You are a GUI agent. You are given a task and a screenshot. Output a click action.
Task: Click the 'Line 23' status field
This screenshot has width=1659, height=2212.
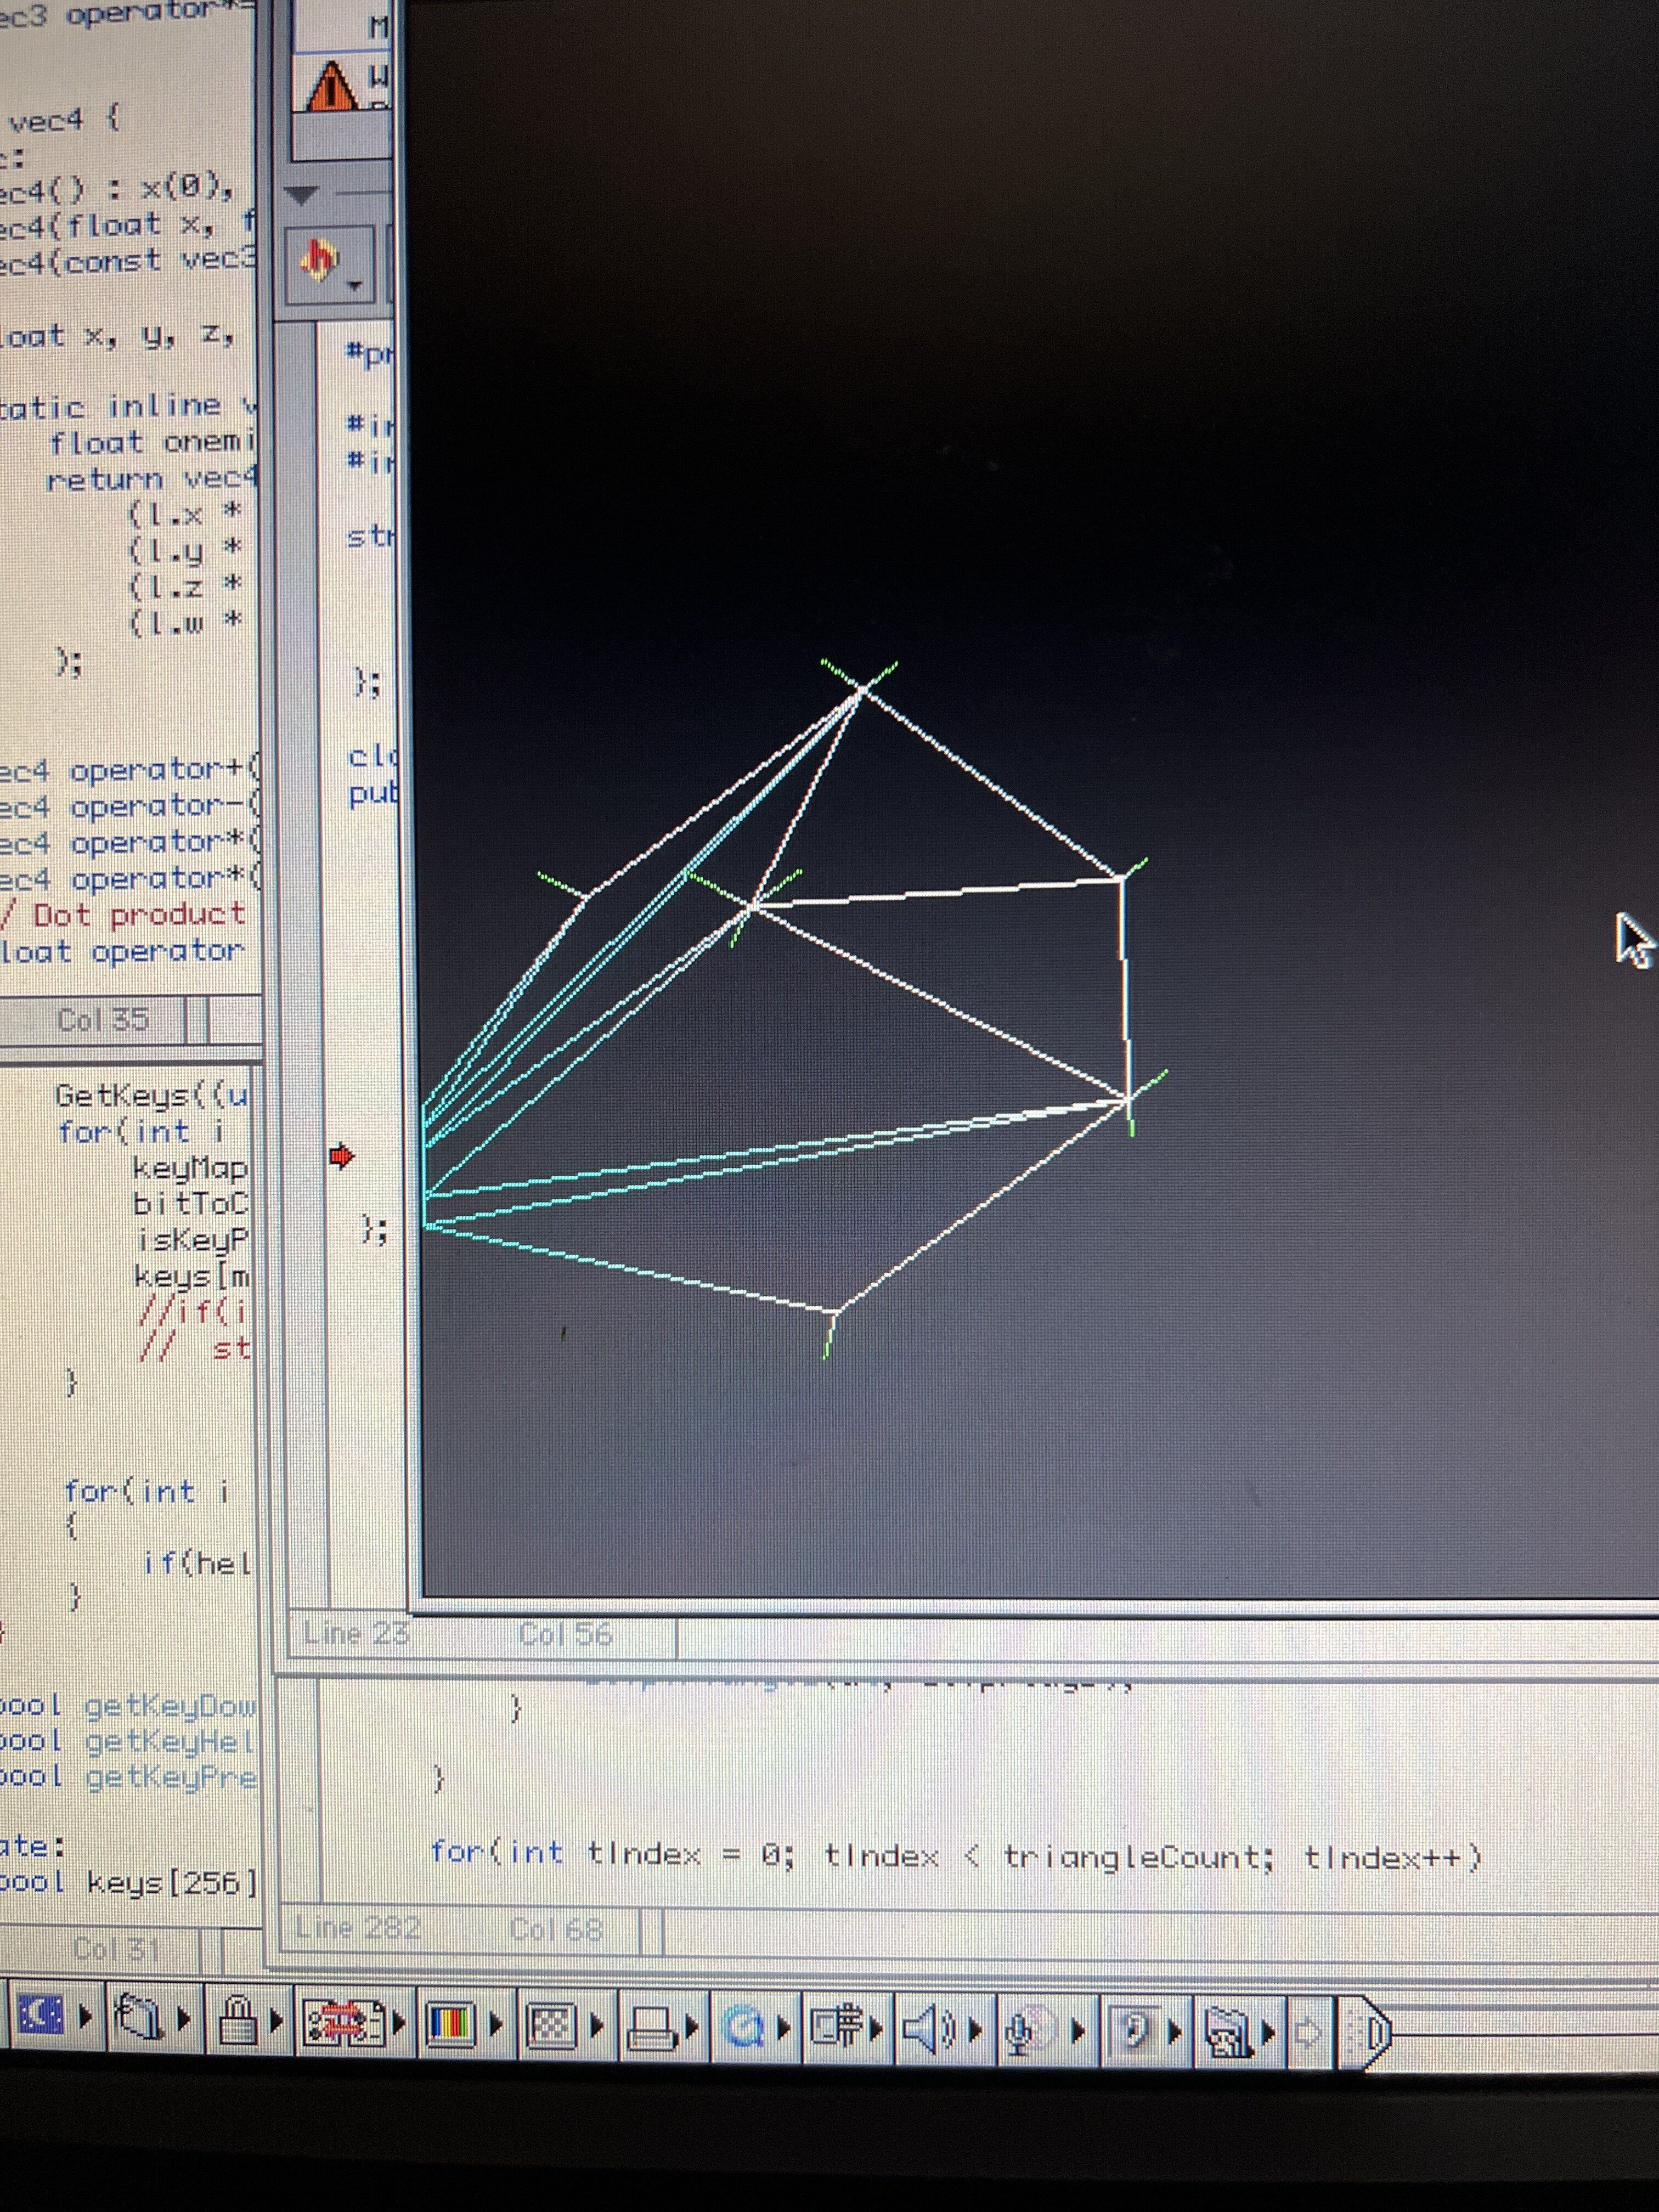pos(356,1633)
